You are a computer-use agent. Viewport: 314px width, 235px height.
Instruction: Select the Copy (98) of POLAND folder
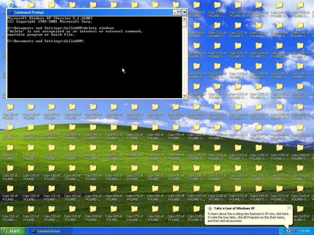point(197,10)
